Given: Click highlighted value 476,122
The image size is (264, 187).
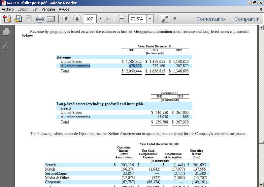Looking at the screenshot, I should 135,66.
